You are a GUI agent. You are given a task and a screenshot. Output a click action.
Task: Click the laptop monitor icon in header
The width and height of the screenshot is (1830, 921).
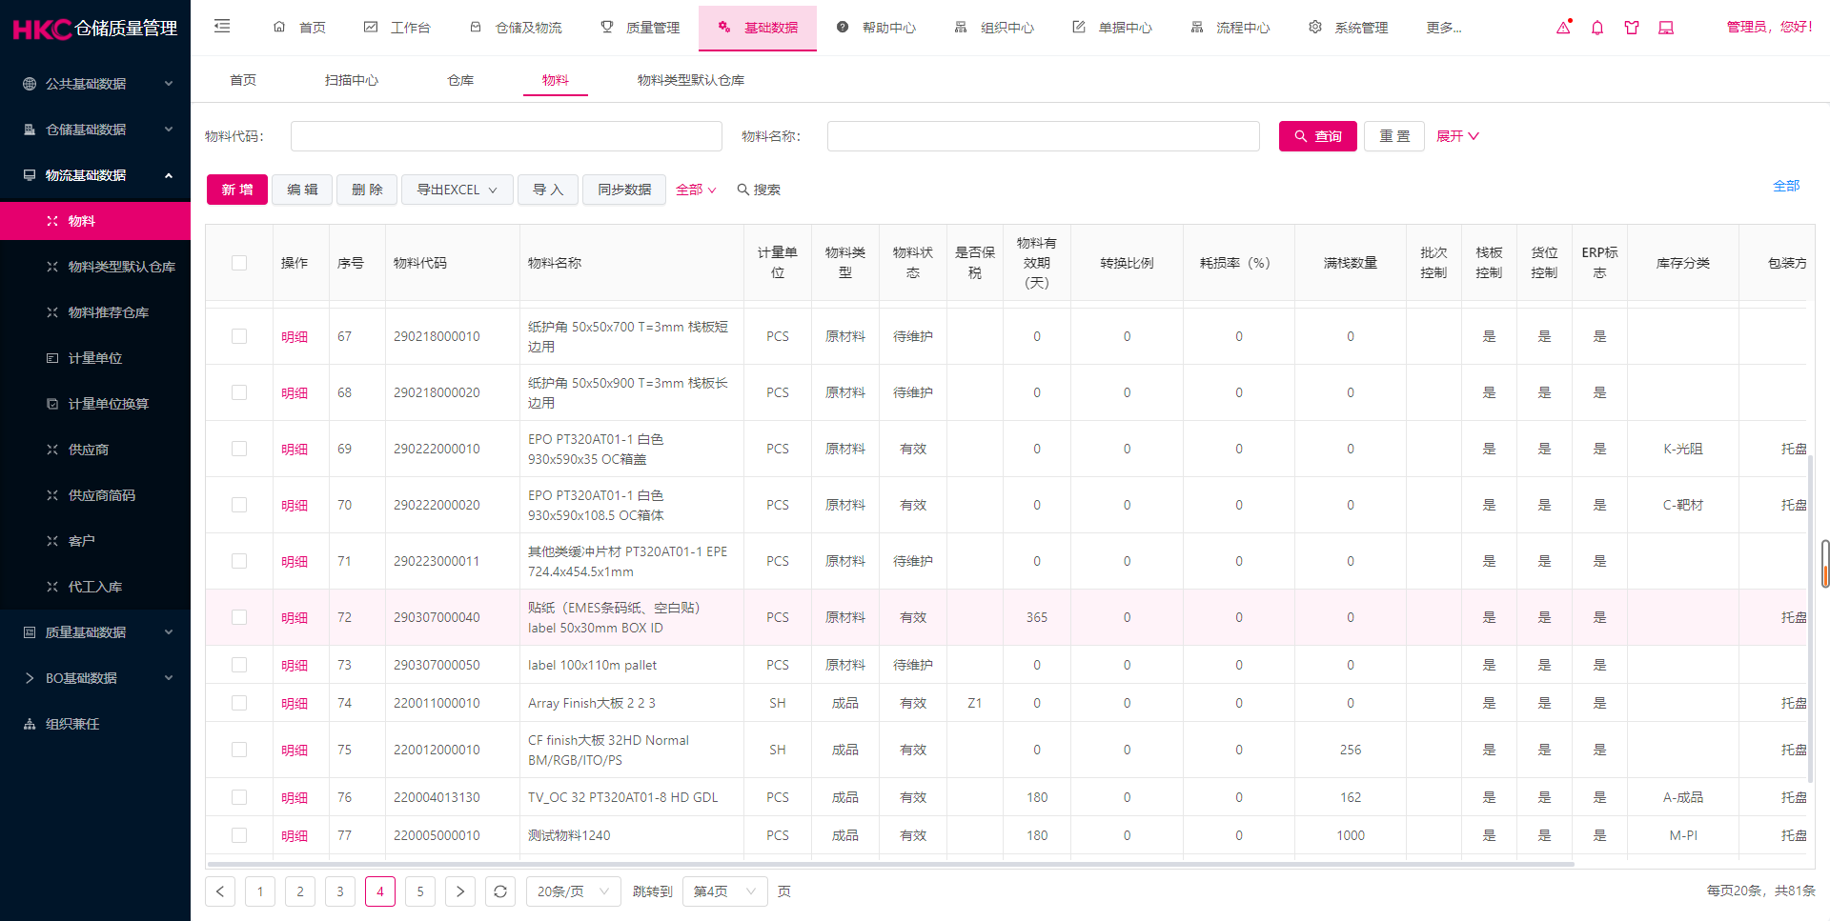click(1665, 29)
